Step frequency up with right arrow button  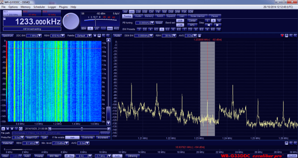tap(218, 25)
